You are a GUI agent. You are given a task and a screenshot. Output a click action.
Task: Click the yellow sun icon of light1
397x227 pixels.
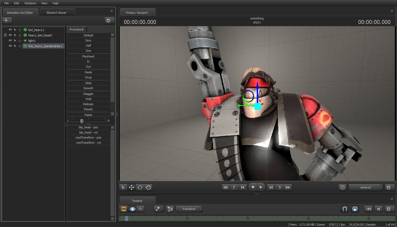(x=25, y=40)
